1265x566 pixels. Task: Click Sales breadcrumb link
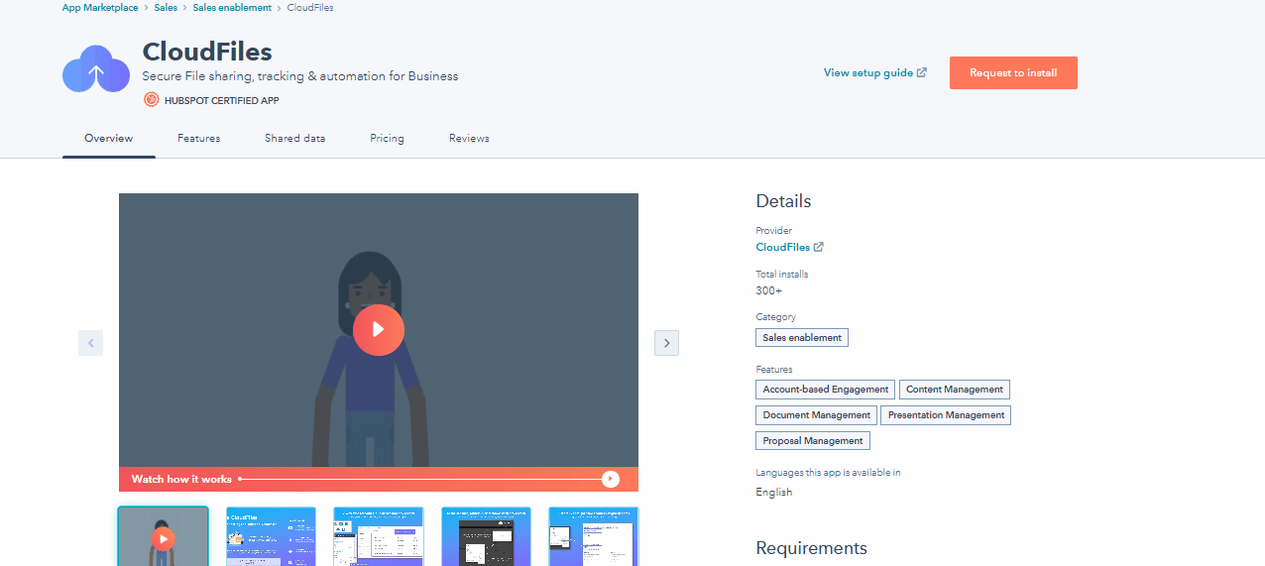(x=166, y=8)
